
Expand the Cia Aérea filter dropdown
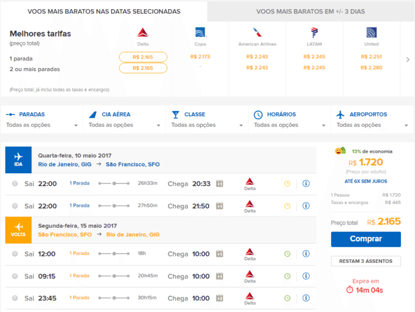pyautogui.click(x=124, y=120)
